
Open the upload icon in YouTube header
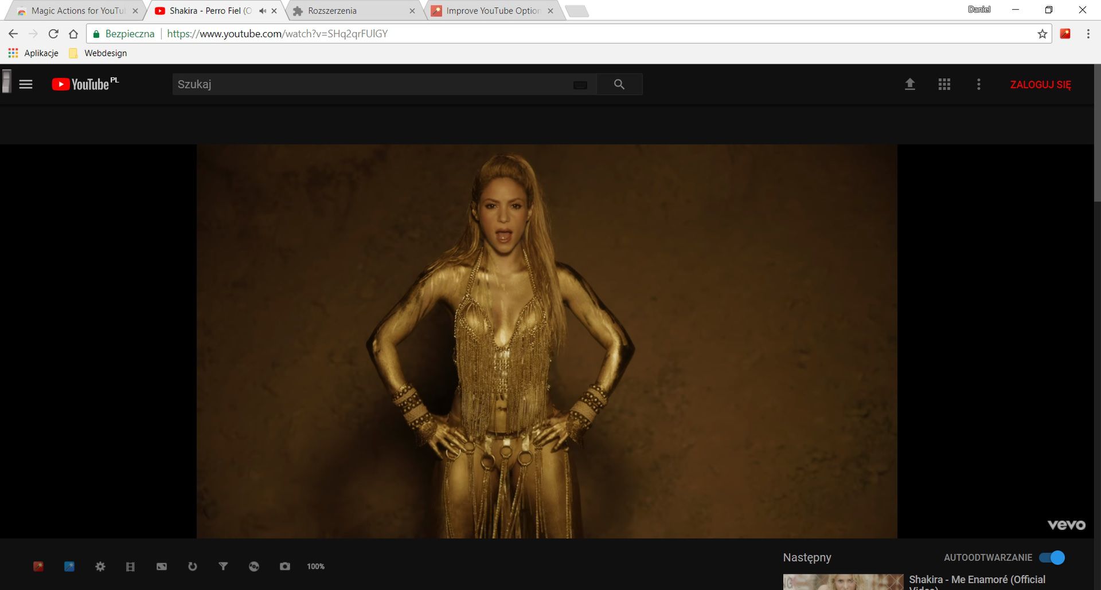click(x=909, y=84)
